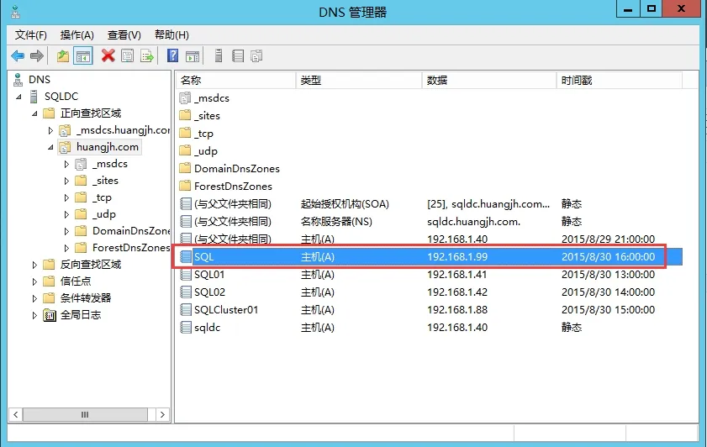The width and height of the screenshot is (707, 447).
Task: Expand the _sites tree folder
Action: (66, 181)
